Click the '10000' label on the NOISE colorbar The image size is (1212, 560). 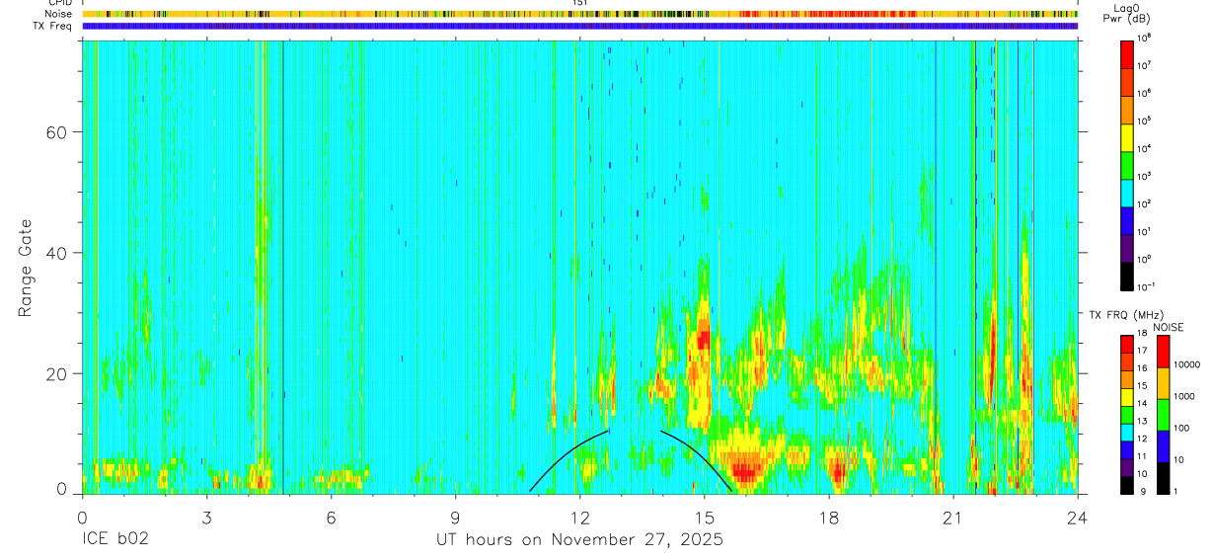click(x=1187, y=365)
